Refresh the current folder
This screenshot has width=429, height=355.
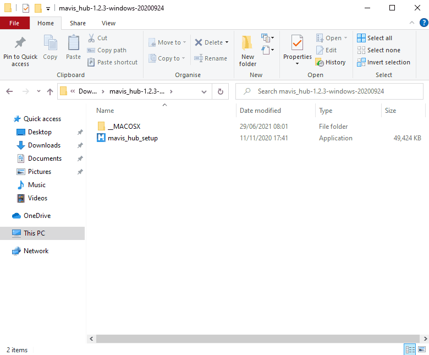[221, 91]
